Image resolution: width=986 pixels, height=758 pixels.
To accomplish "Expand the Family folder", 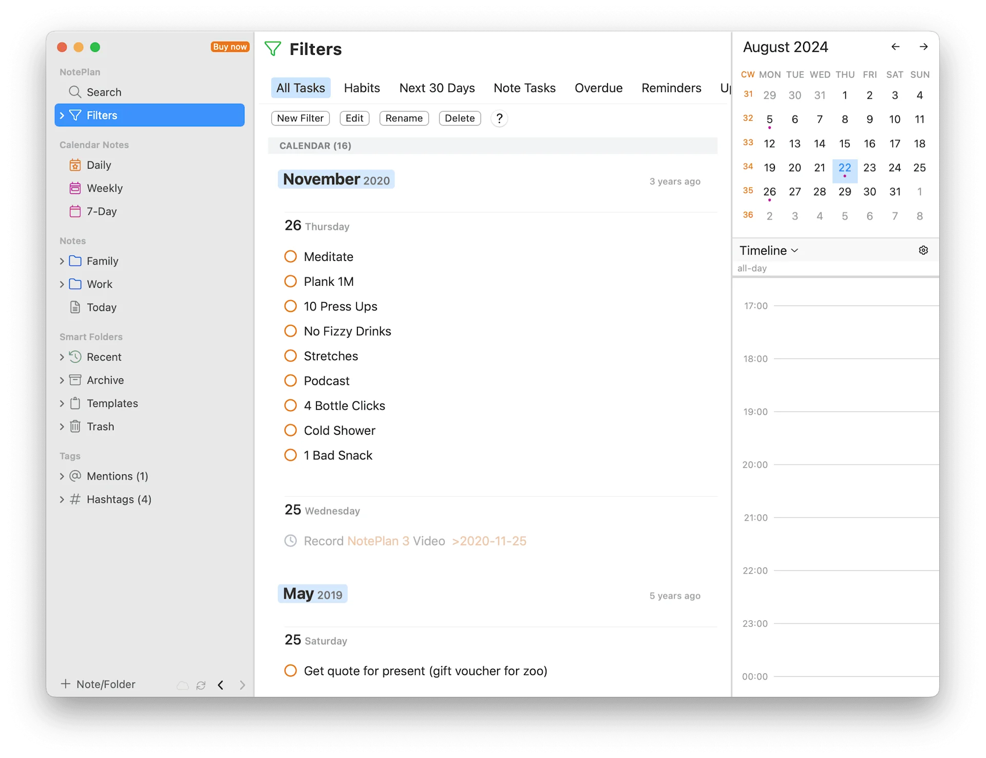I will point(61,261).
